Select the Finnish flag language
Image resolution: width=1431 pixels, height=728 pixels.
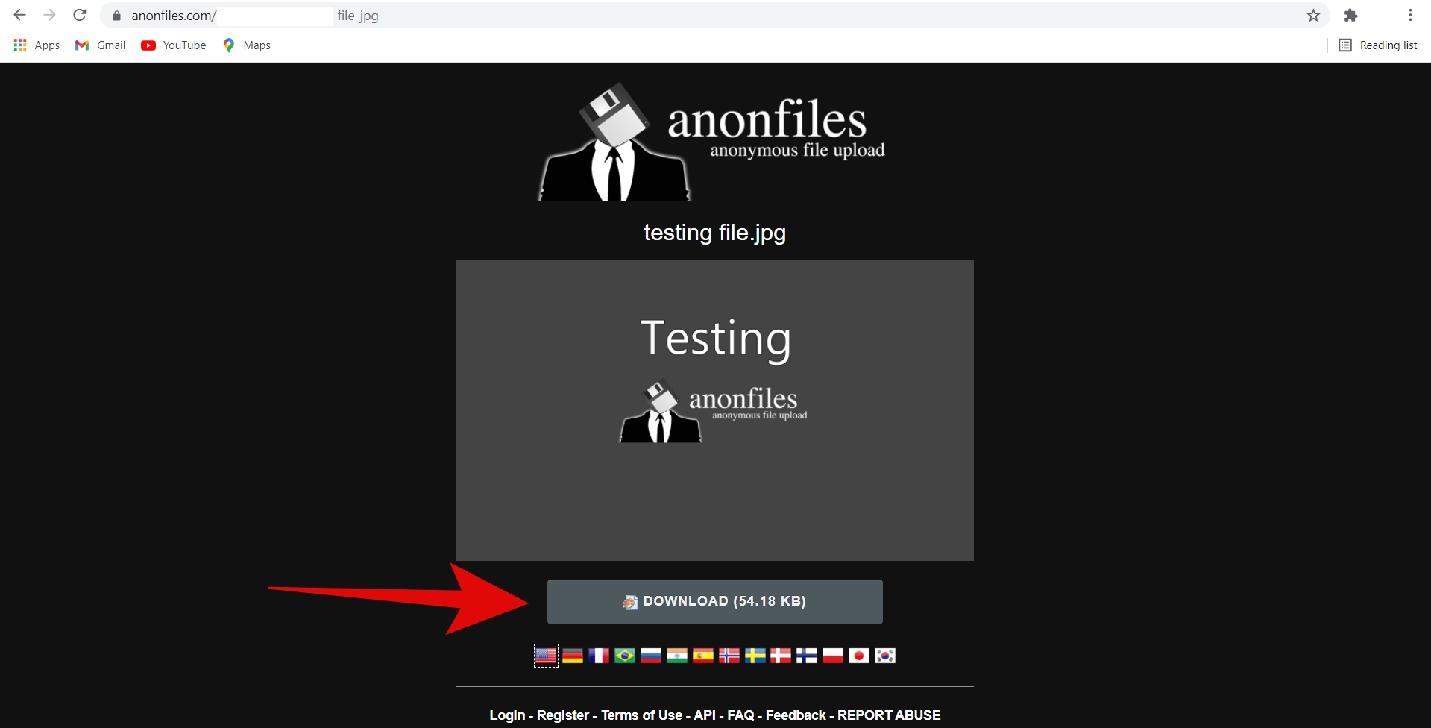tap(807, 656)
